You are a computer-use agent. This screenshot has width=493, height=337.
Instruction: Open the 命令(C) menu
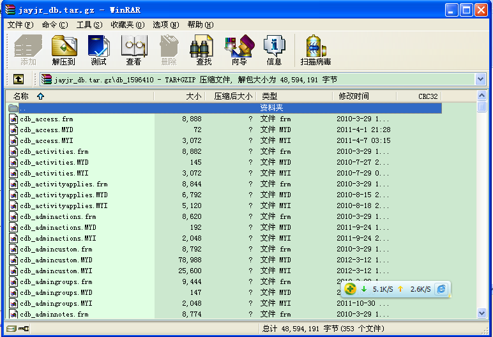pos(55,25)
